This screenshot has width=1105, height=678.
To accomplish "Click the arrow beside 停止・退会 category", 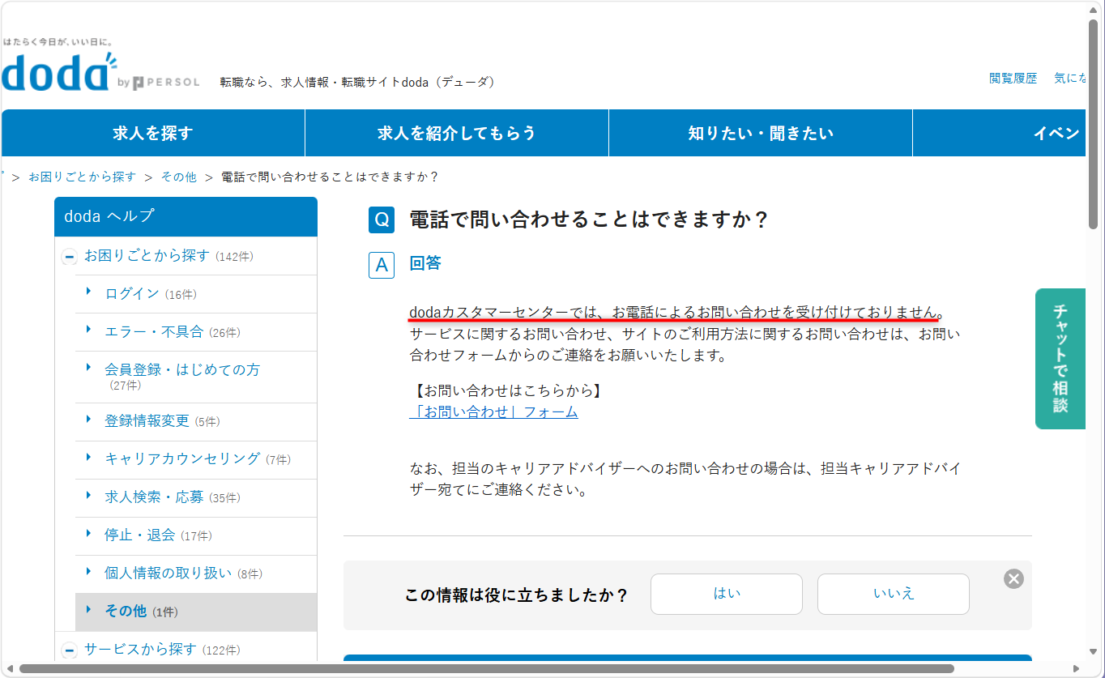I will (x=88, y=534).
